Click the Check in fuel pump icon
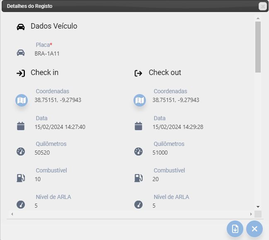269x240 pixels. tap(21, 178)
